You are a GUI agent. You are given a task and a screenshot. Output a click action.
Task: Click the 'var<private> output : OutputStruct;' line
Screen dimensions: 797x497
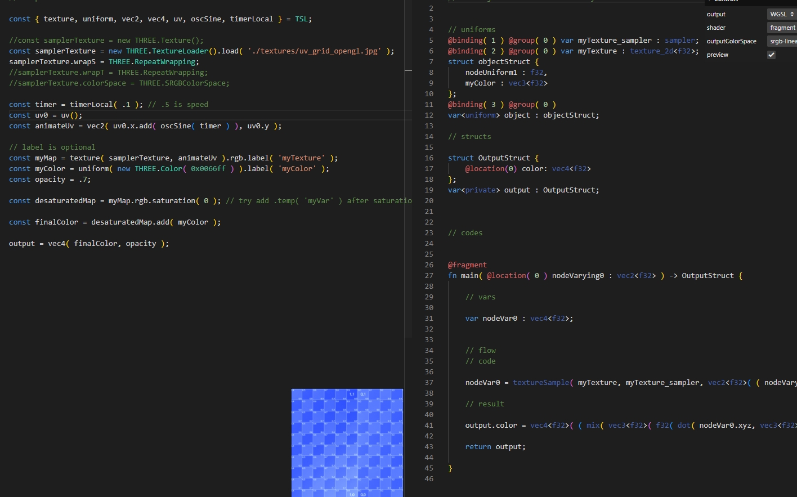coord(523,190)
